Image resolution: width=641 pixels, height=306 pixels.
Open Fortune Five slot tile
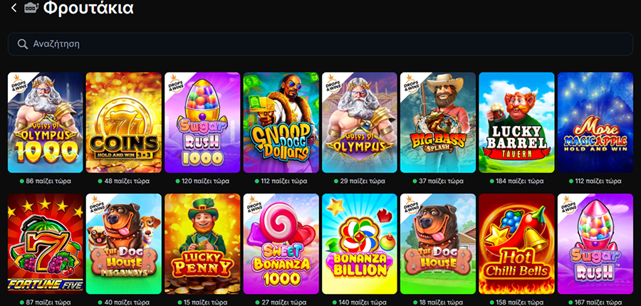[x=46, y=244]
